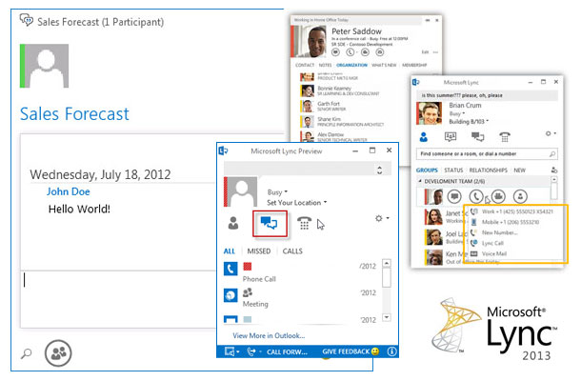The image size is (581, 381).
Task: Open more options ellipsis on Peter Saddow card
Action: coord(435,52)
